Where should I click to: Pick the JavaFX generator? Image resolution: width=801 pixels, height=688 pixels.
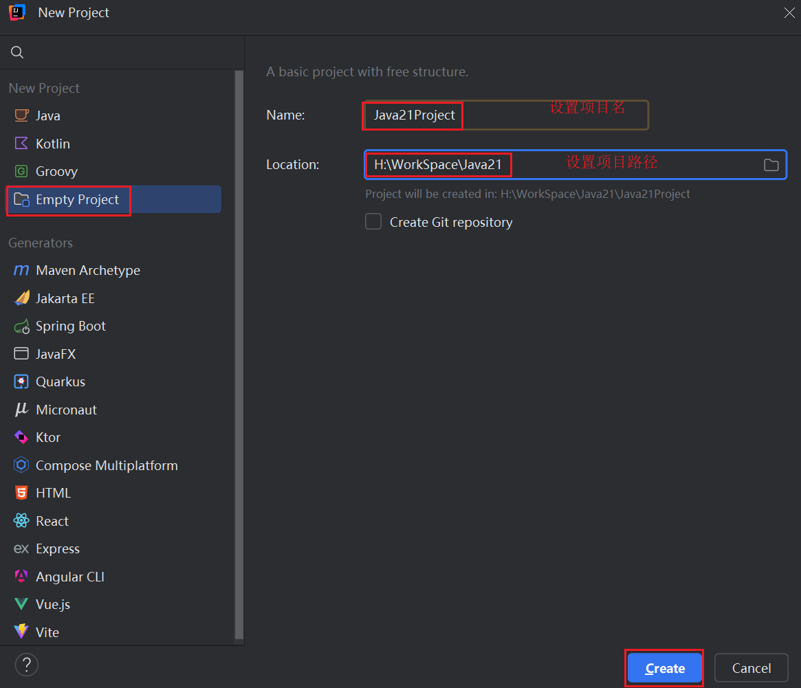click(113, 354)
